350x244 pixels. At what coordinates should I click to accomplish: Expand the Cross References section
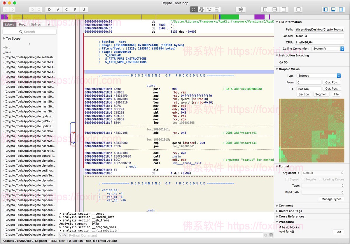(x=277, y=216)
